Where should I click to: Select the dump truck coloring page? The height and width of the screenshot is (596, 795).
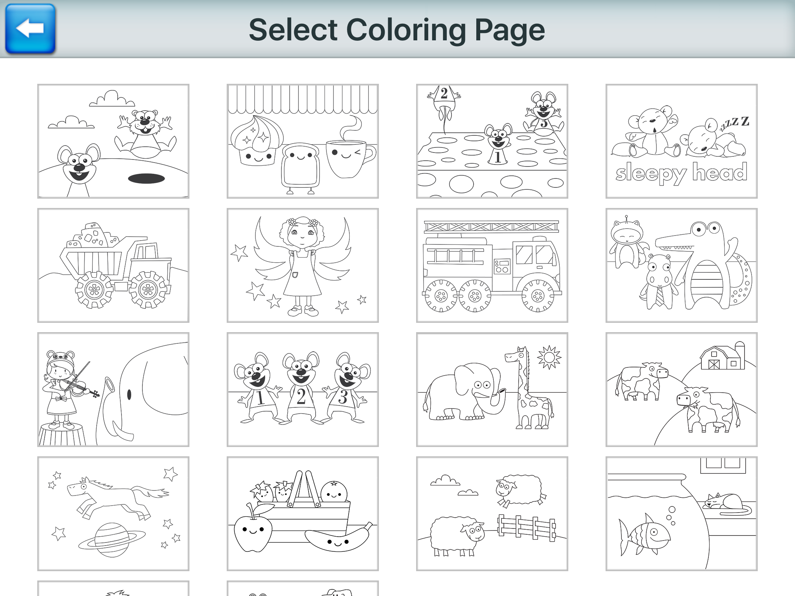tap(113, 265)
